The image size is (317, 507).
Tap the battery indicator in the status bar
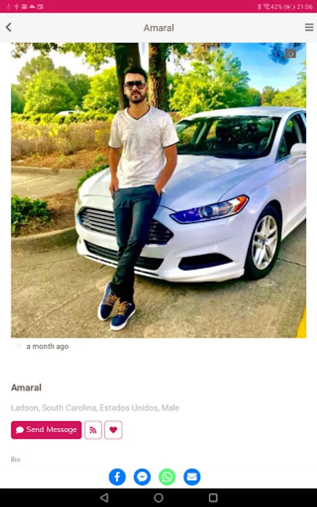(x=289, y=6)
